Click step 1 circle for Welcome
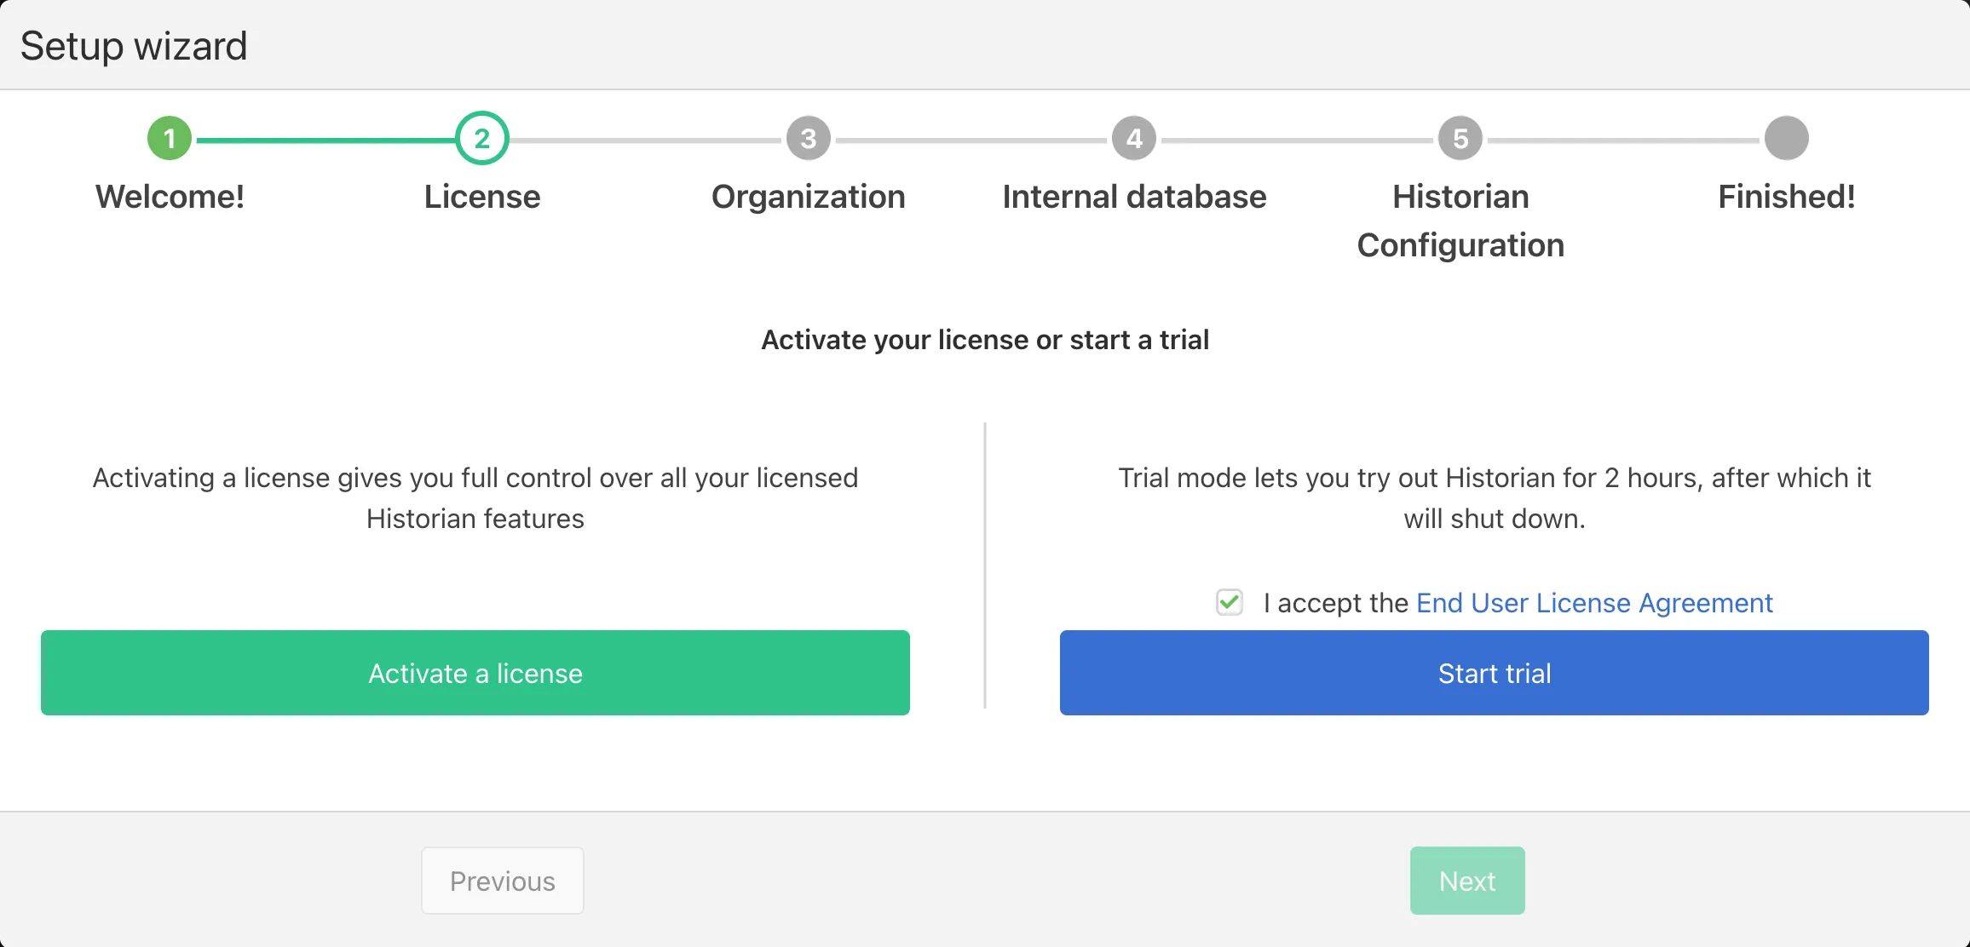Viewport: 1970px width, 947px height. tap(170, 139)
